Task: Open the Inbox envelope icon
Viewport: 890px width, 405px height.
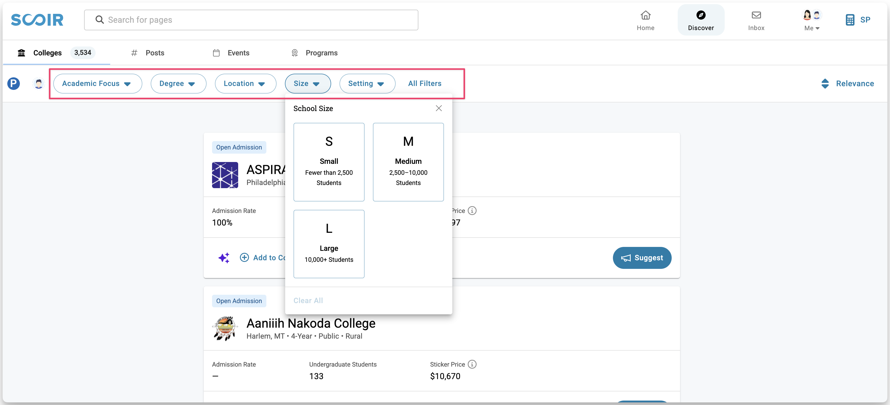Action: pos(756,15)
